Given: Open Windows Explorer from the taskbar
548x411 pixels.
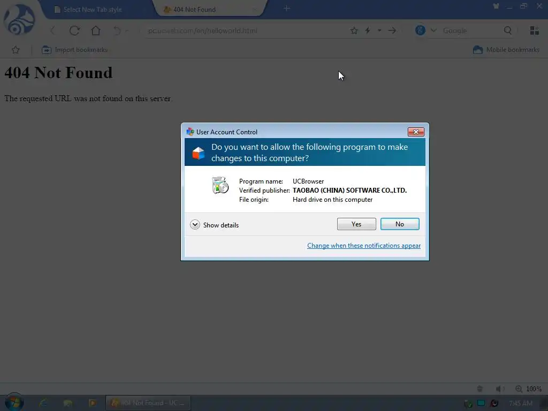Looking at the screenshot, I should pos(68,403).
